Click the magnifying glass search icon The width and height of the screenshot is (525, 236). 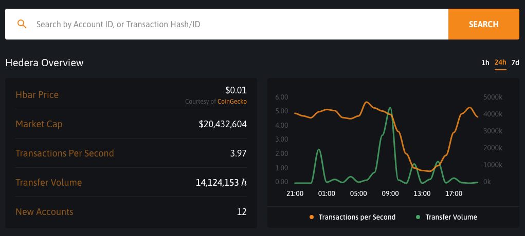[22, 24]
